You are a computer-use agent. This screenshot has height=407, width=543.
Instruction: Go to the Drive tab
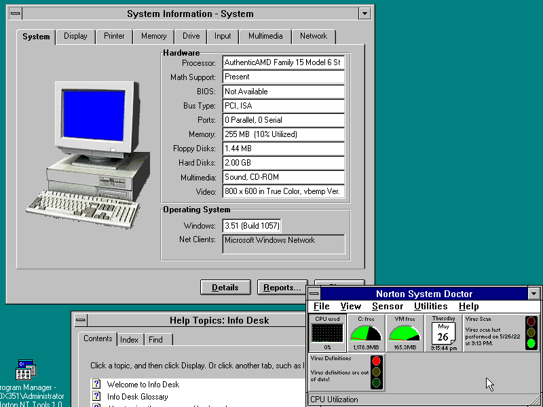pos(191,37)
